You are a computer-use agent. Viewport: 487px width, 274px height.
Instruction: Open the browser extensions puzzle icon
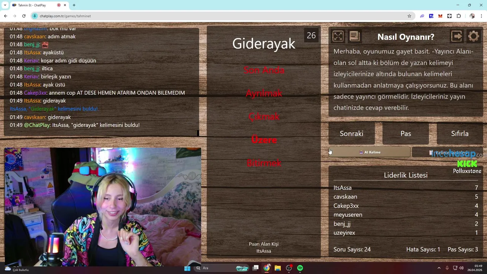458,16
